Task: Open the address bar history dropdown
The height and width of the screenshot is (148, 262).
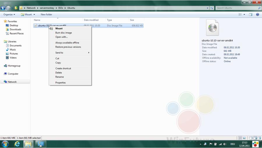Action: [207, 8]
